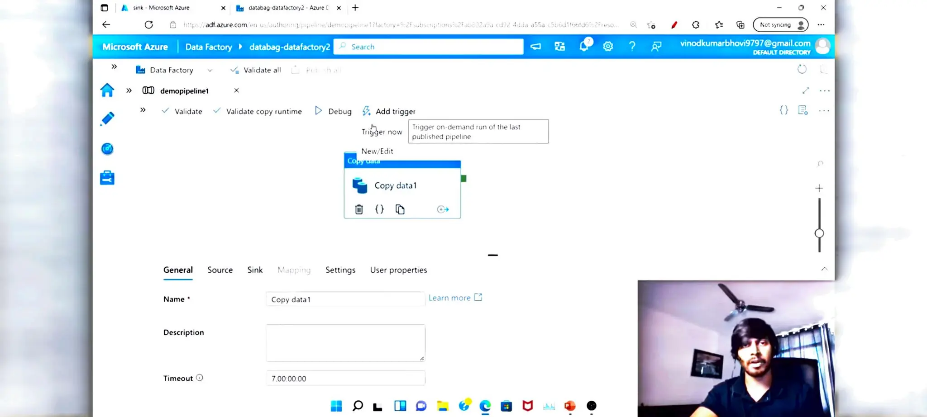Select Trigger now menu option

tap(382, 132)
